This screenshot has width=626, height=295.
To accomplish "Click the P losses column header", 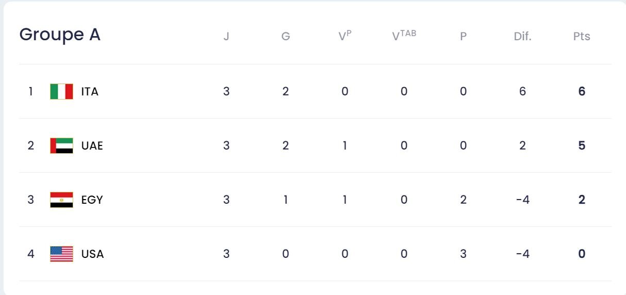I will (463, 37).
